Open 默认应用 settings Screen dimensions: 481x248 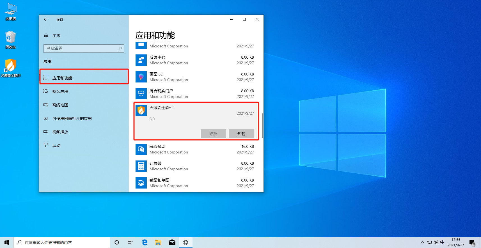click(x=84, y=91)
